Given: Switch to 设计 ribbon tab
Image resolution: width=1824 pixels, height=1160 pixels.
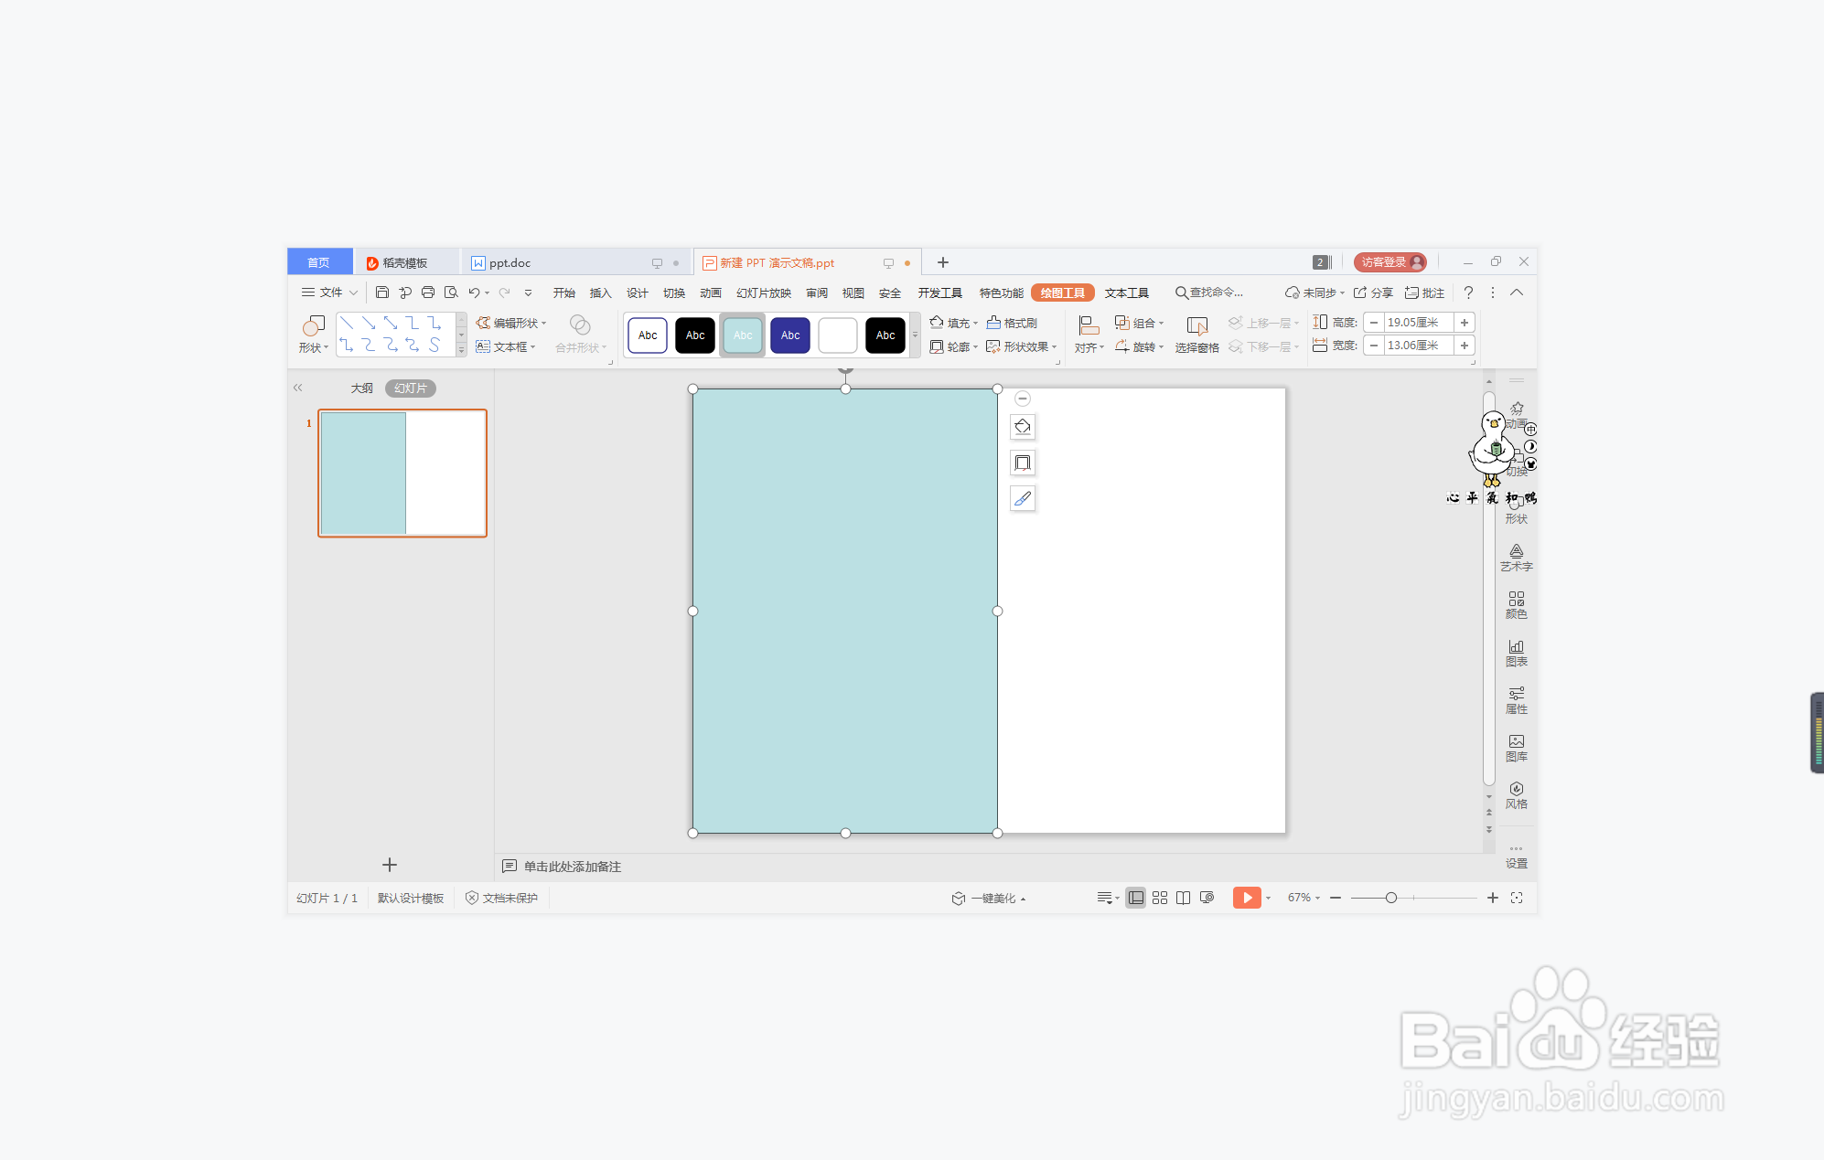Looking at the screenshot, I should [637, 293].
